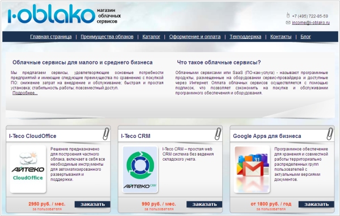Click the price 990 руб. / мес.
340x216 pixels.
(159, 204)
